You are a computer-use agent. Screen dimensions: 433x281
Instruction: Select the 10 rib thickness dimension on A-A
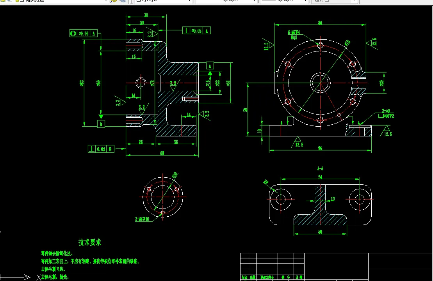(x=333, y=199)
